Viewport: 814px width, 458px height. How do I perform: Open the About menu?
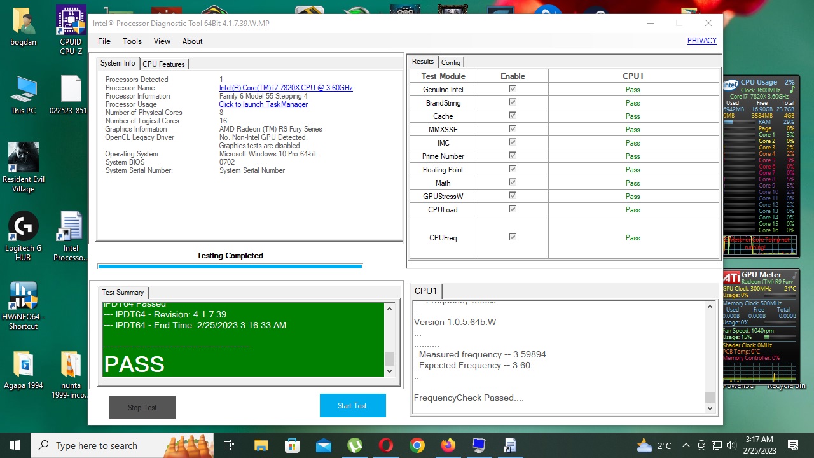[193, 41]
